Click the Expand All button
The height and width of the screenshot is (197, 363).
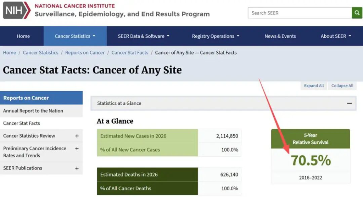314,86
